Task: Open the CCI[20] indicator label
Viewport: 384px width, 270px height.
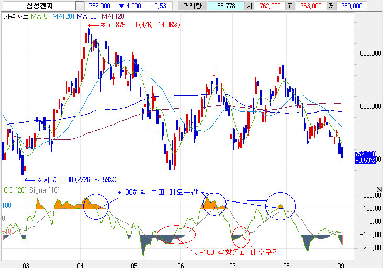Action: coord(13,189)
